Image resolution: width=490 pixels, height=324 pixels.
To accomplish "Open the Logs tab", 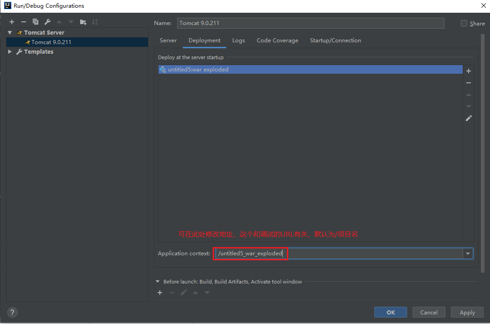I will (x=239, y=40).
